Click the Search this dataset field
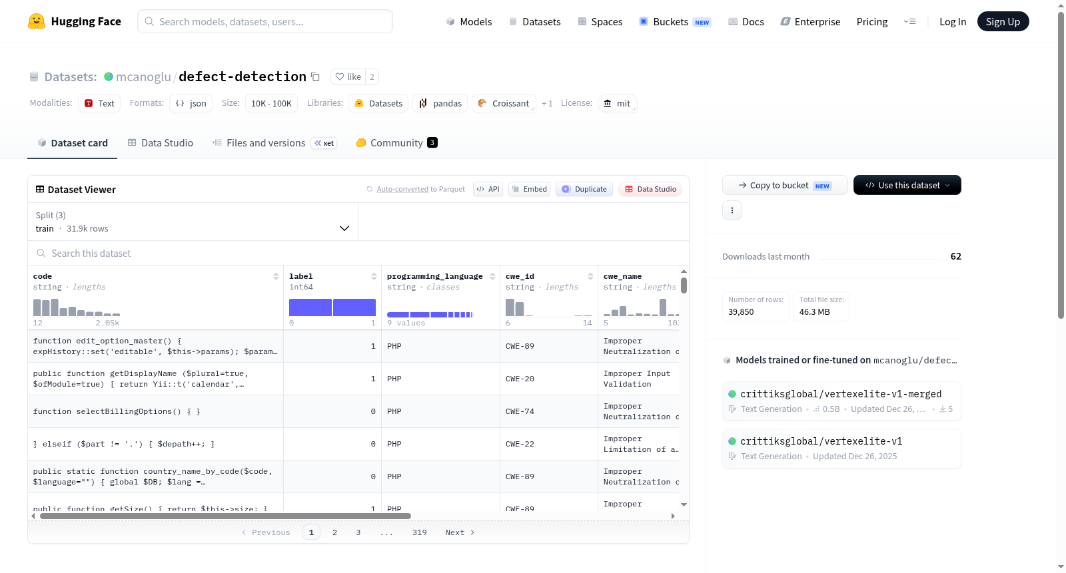This screenshot has width=1066, height=573. pyautogui.click(x=358, y=253)
